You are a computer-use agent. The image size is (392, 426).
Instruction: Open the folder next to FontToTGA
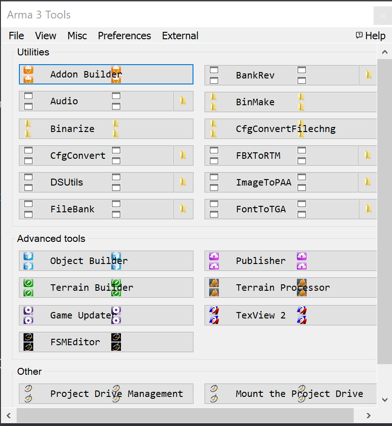tap(368, 209)
